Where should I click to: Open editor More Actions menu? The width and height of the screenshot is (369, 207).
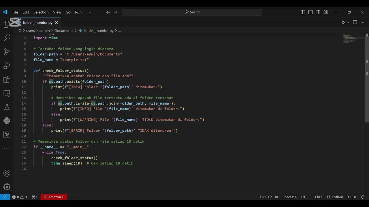[x=362, y=22]
